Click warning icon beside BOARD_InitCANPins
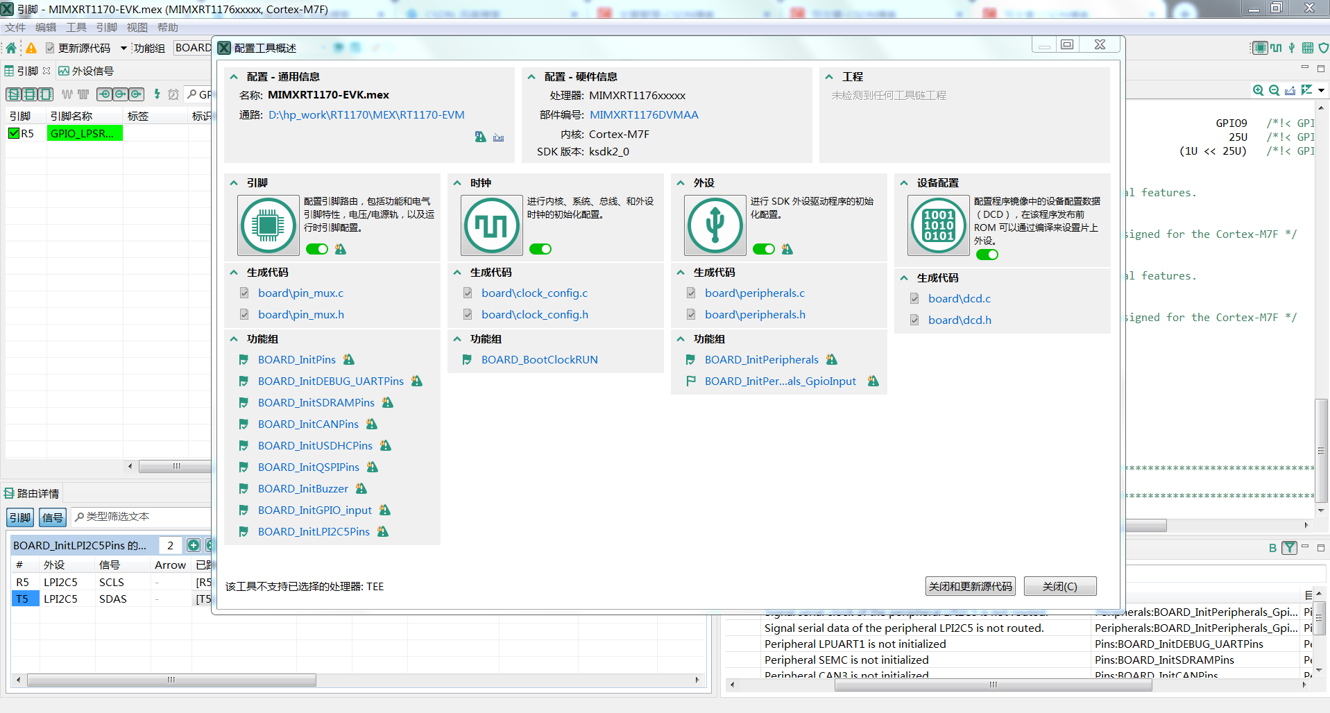The width and height of the screenshot is (1330, 713). point(372,424)
